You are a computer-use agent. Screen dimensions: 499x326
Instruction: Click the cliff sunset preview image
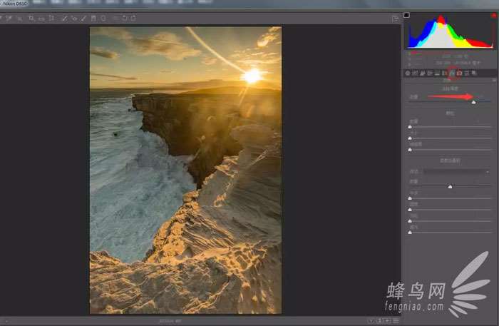click(x=185, y=170)
